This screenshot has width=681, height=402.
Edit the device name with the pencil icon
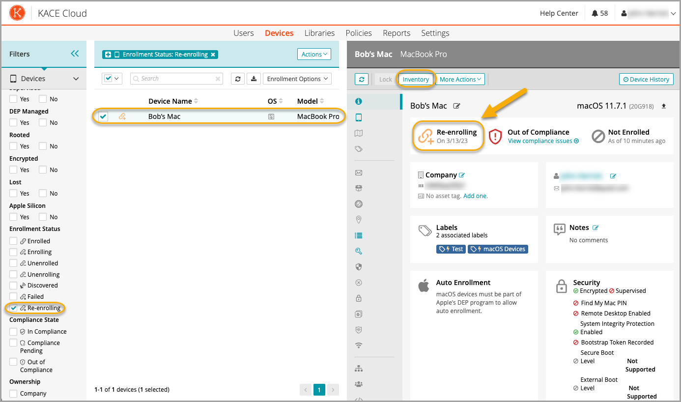[x=457, y=106]
